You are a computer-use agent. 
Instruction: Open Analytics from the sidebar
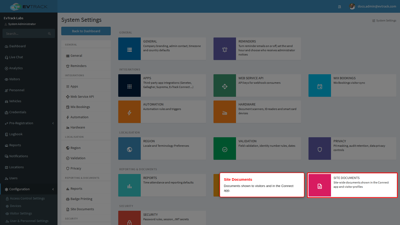29,68
